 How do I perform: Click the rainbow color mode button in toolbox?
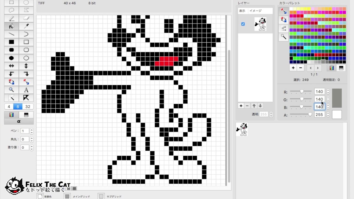(x=11, y=115)
